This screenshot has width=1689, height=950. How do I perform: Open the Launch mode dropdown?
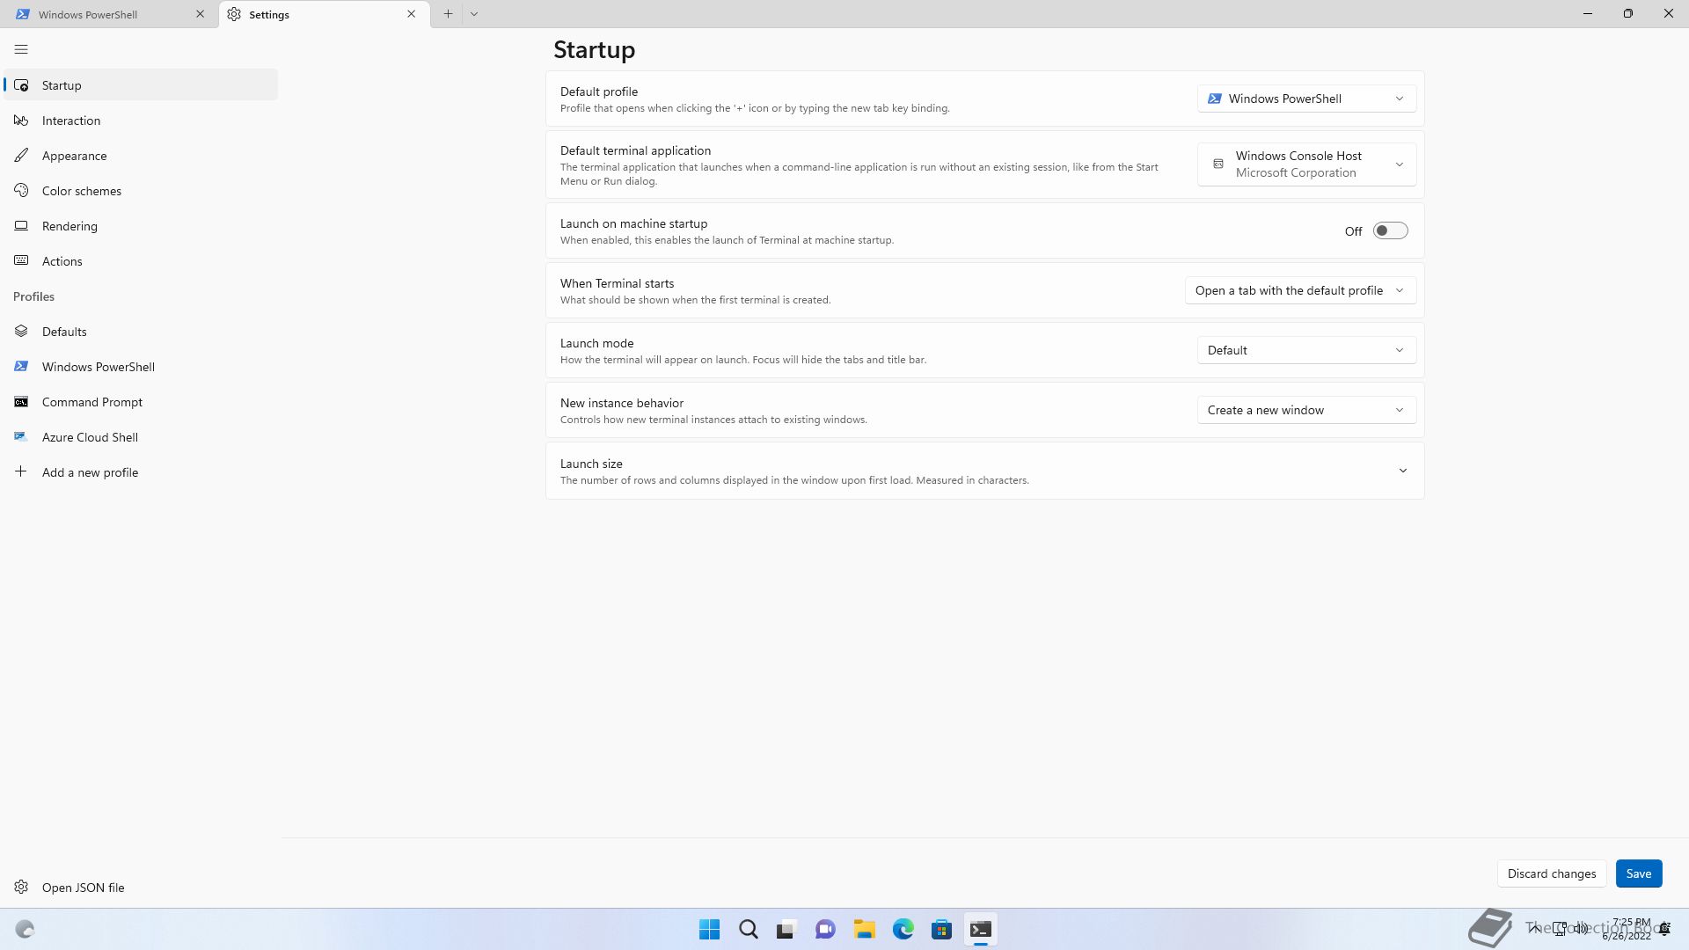1306,350
